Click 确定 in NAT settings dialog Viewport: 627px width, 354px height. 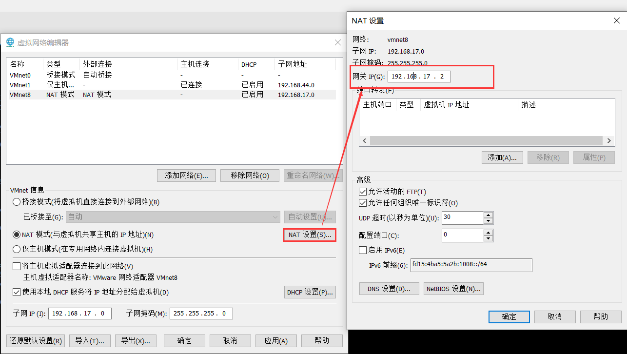coord(509,316)
